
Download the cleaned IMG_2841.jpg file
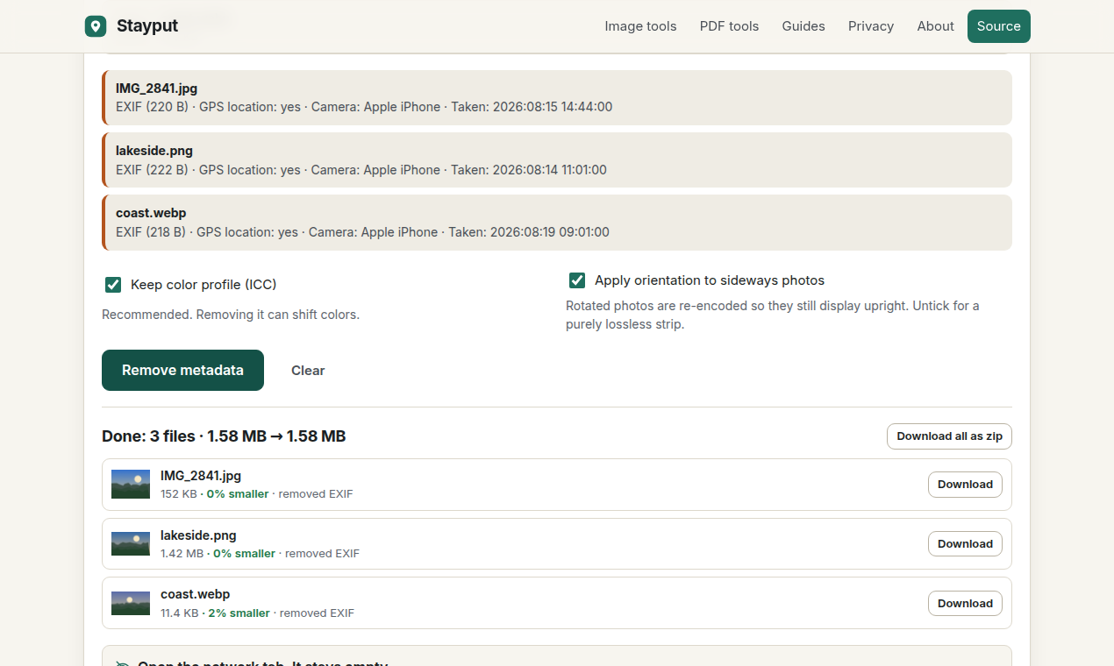coord(965,485)
